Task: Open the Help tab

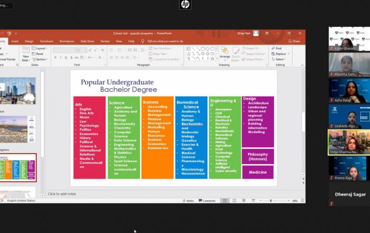Action: (x=131, y=41)
